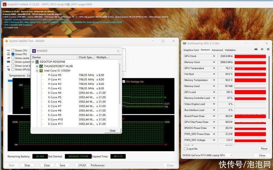Click the Memory Controller Load graph bar

point(250,98)
